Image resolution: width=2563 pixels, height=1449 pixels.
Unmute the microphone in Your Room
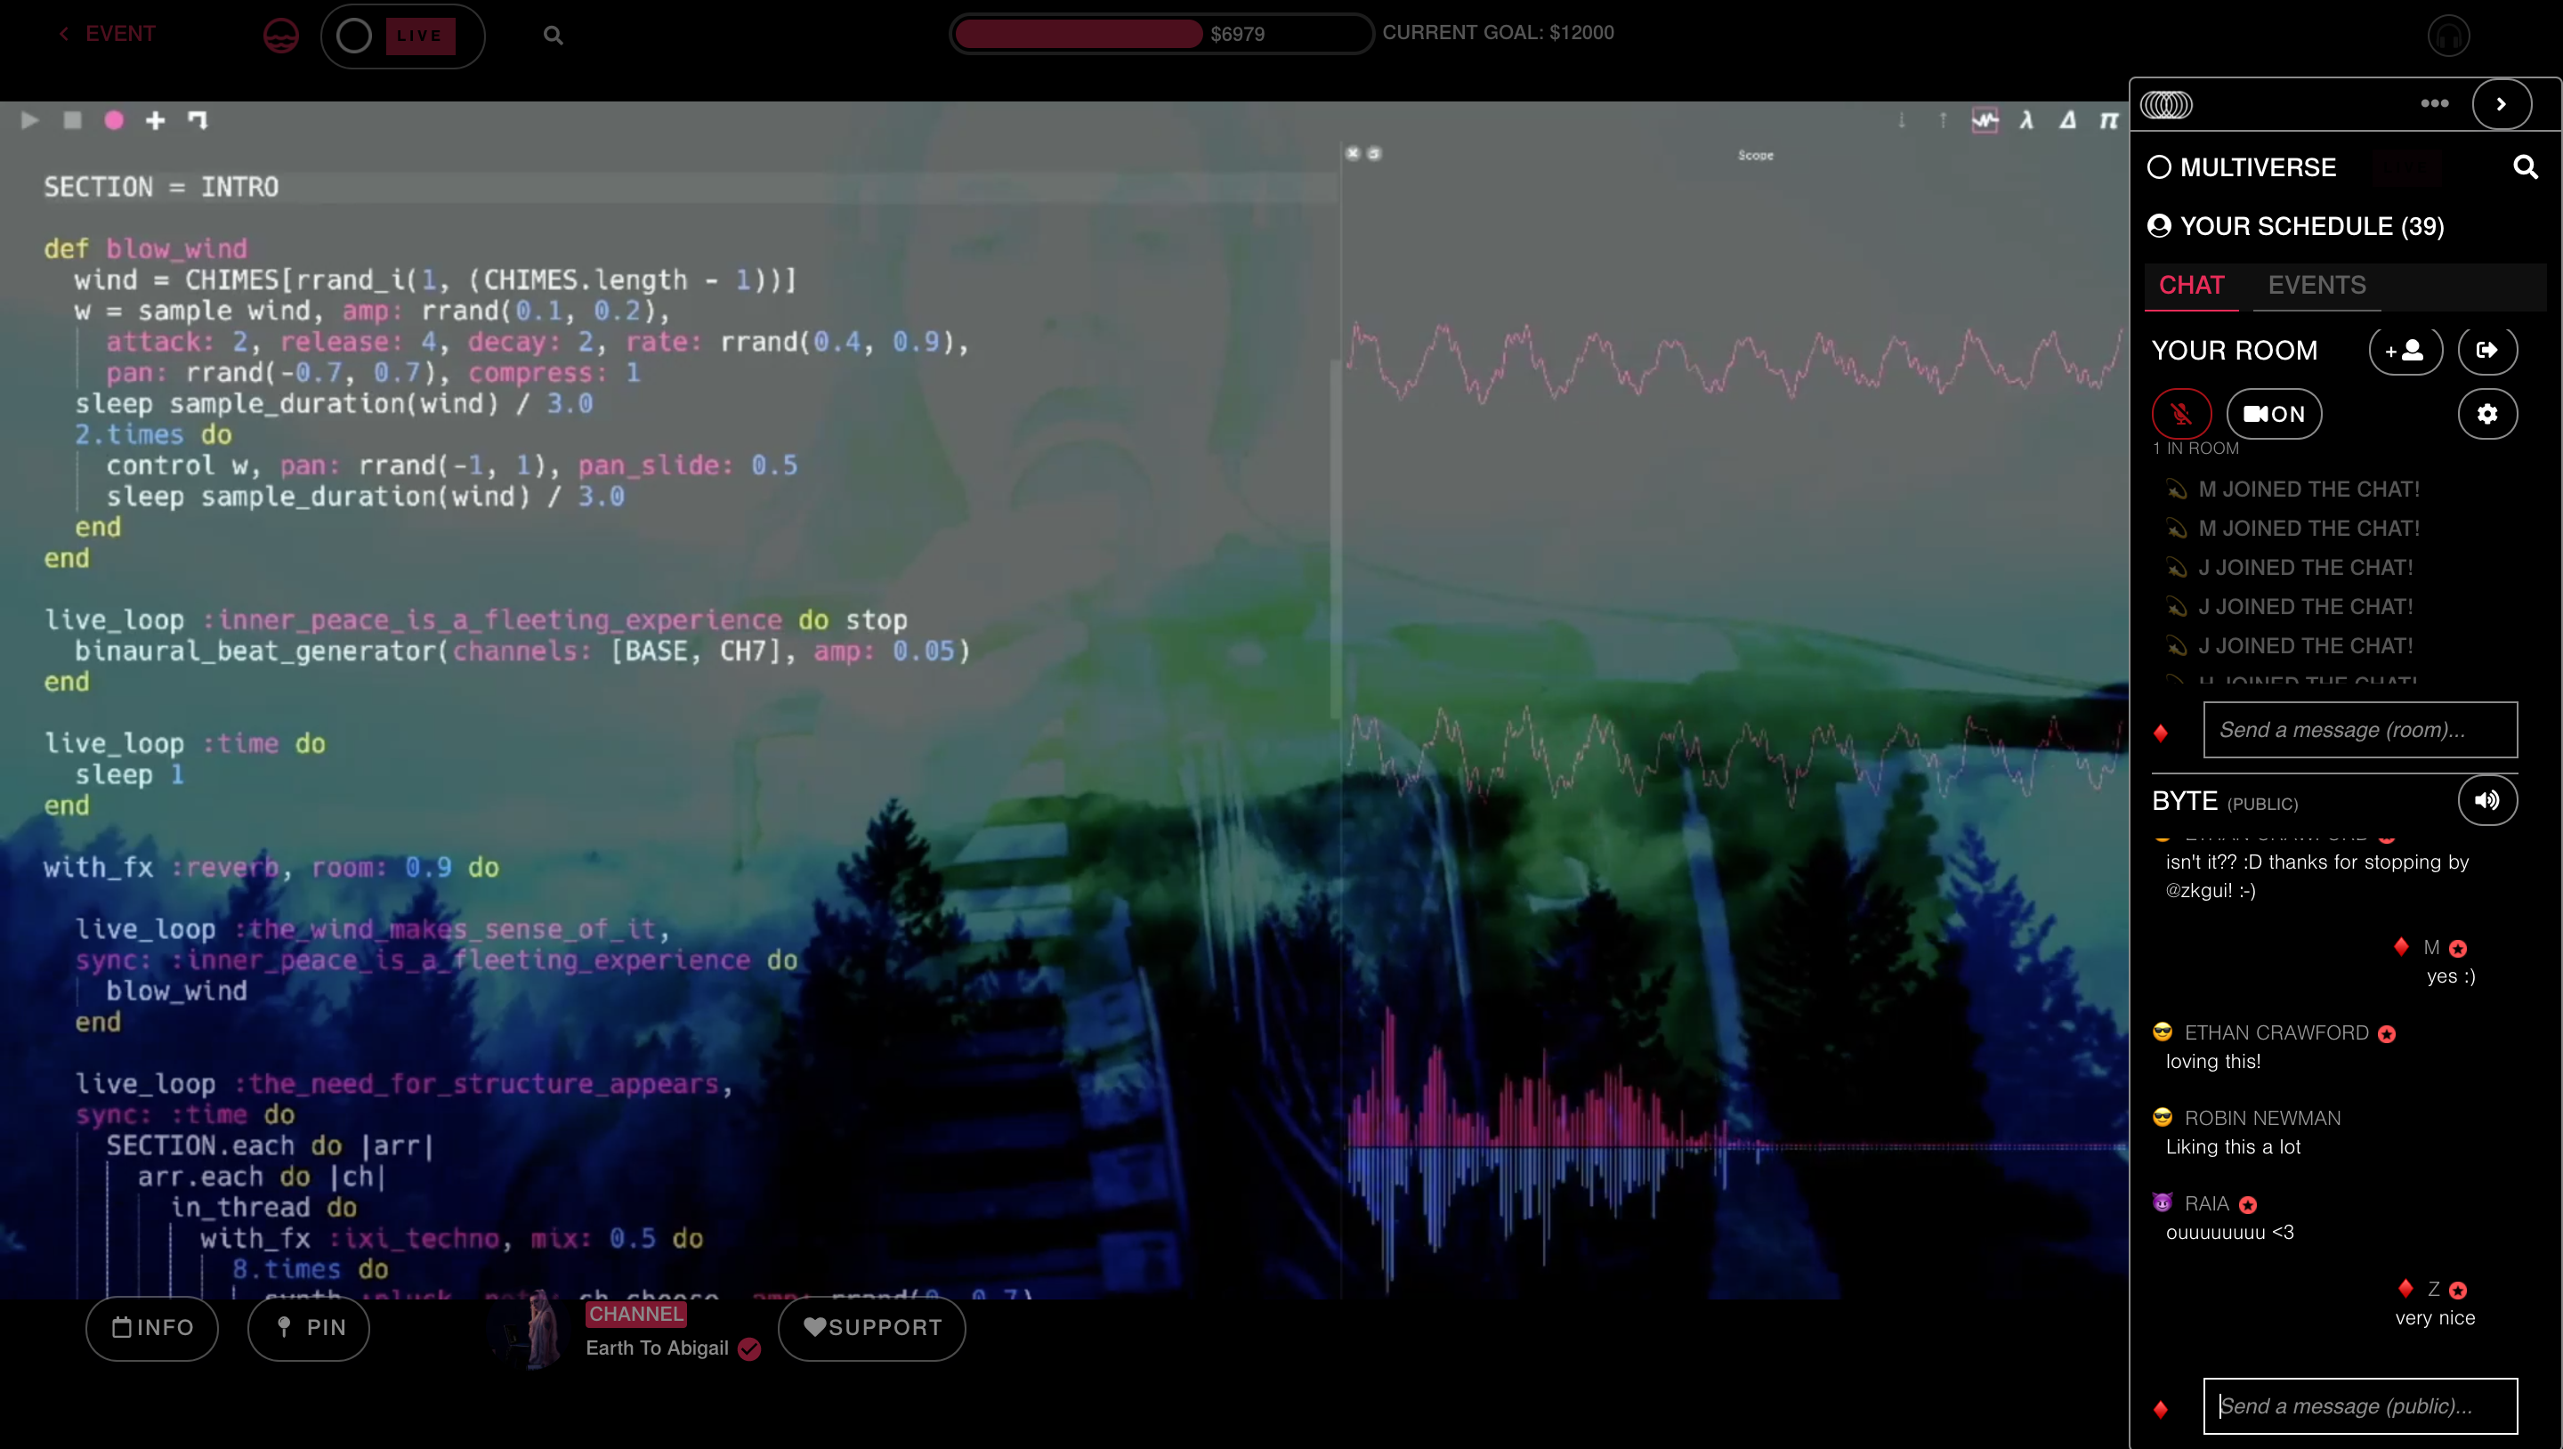click(2181, 414)
